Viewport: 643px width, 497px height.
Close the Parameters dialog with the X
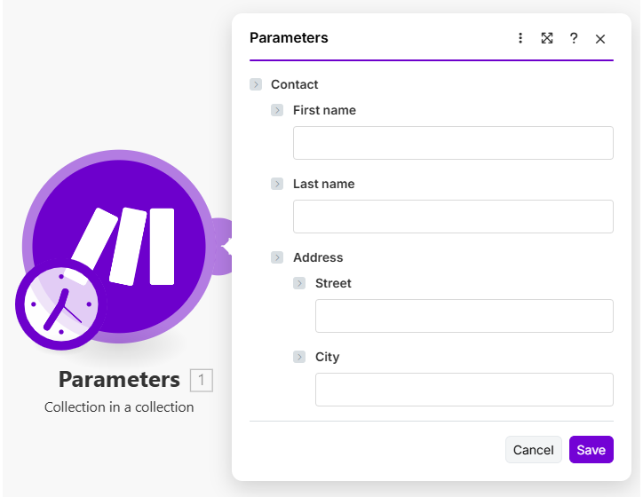[600, 38]
